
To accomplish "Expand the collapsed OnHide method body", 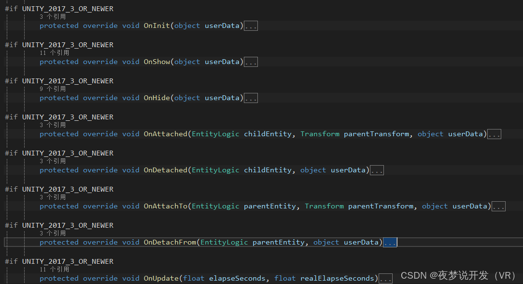I will click(x=251, y=98).
